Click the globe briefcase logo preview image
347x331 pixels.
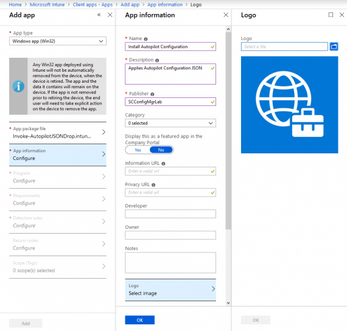(289, 105)
